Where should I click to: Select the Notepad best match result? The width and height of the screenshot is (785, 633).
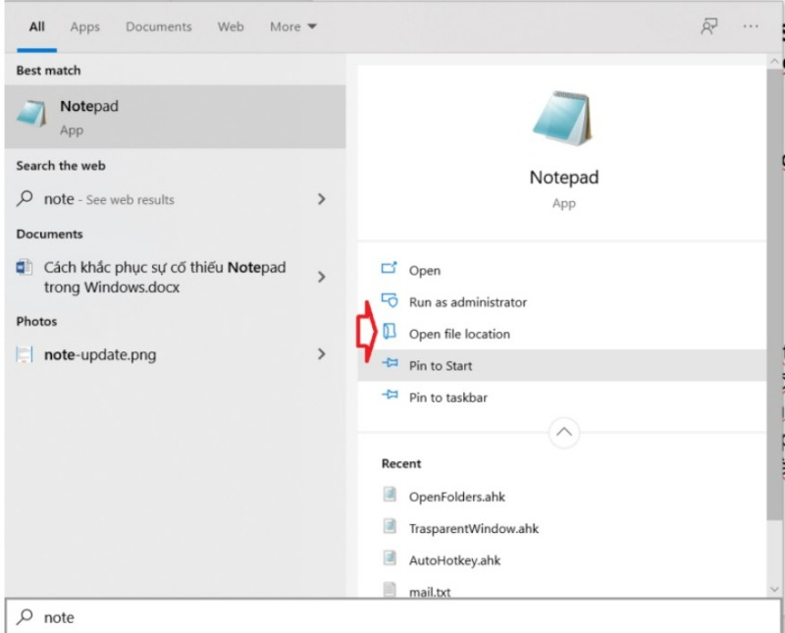click(175, 117)
